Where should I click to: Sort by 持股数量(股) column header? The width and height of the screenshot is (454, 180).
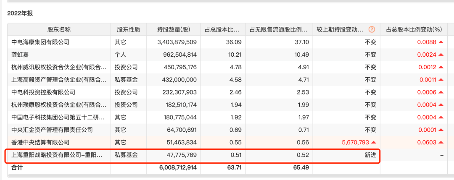click(x=173, y=29)
